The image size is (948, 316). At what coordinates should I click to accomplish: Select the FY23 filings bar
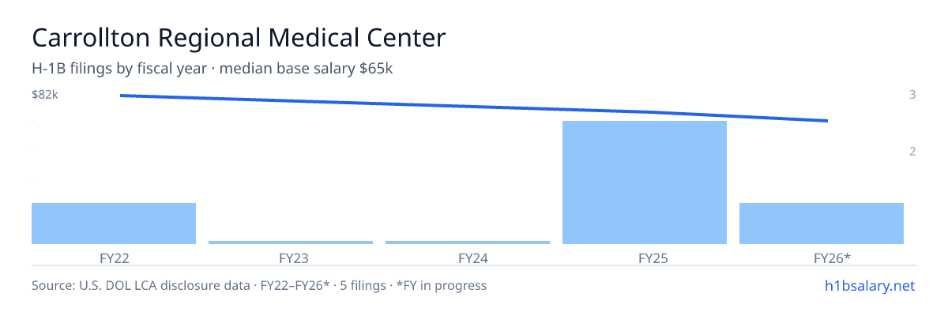291,243
